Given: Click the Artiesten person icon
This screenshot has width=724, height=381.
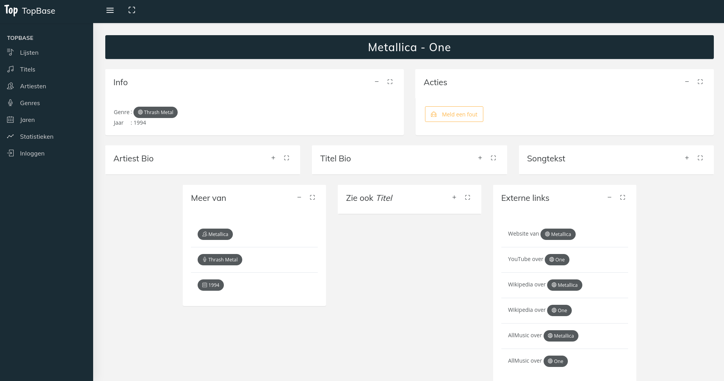Looking at the screenshot, I should point(11,86).
